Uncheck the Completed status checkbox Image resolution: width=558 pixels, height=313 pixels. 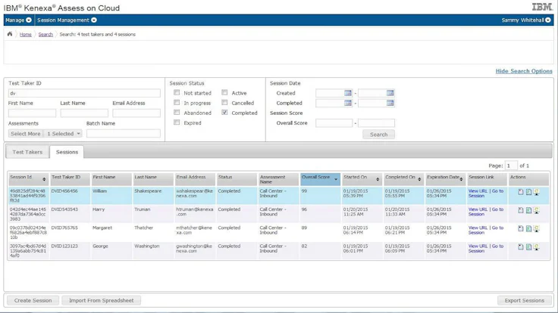click(x=224, y=113)
